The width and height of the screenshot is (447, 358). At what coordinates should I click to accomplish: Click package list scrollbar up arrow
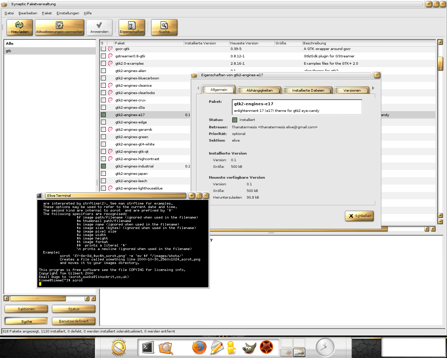coord(440,42)
